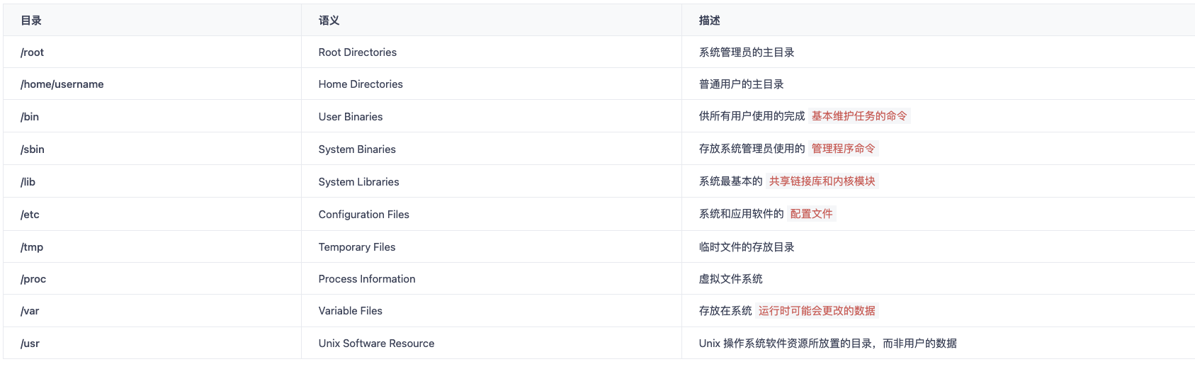The width and height of the screenshot is (1195, 369).
Task: Click the 语义 column header
Action: click(x=329, y=21)
